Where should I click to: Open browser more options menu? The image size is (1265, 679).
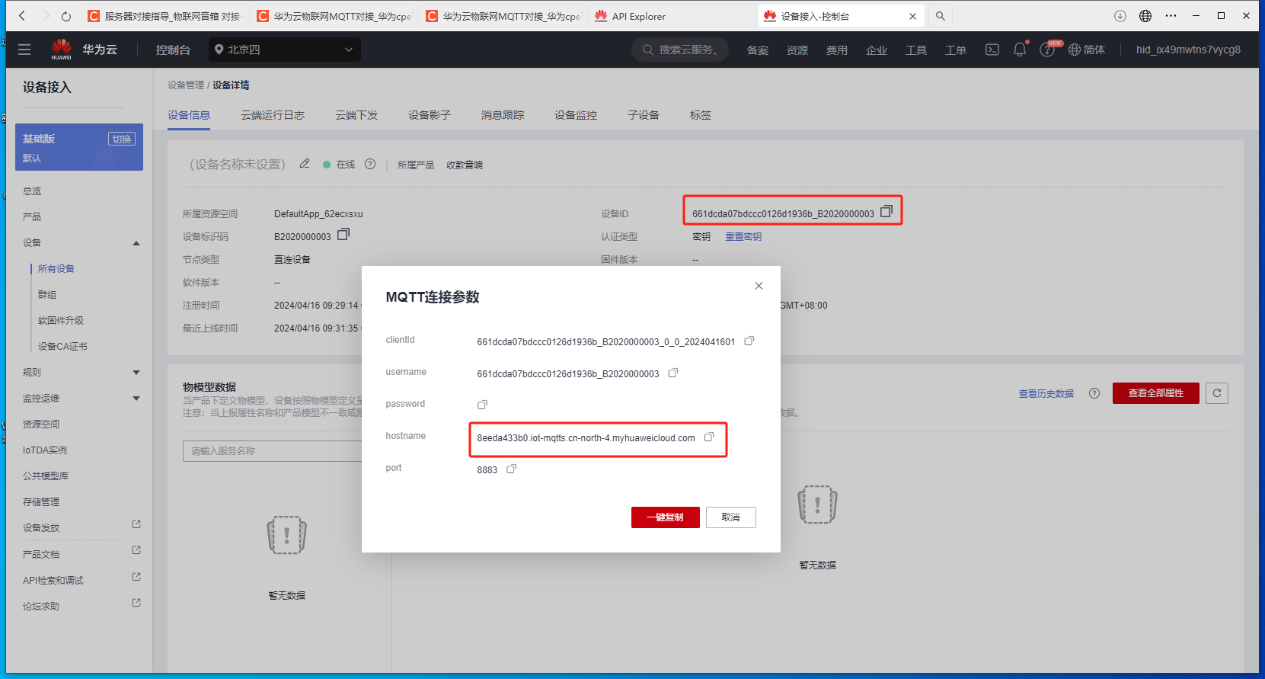(1171, 16)
